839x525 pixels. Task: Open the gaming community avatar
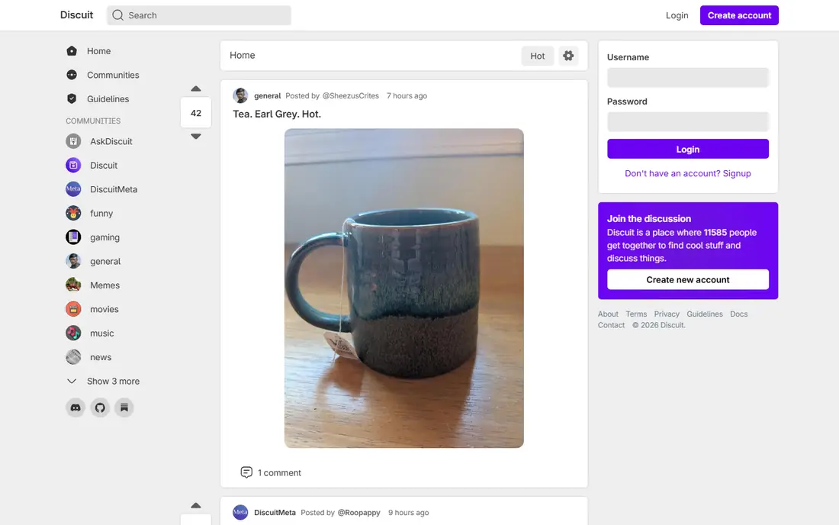73,237
